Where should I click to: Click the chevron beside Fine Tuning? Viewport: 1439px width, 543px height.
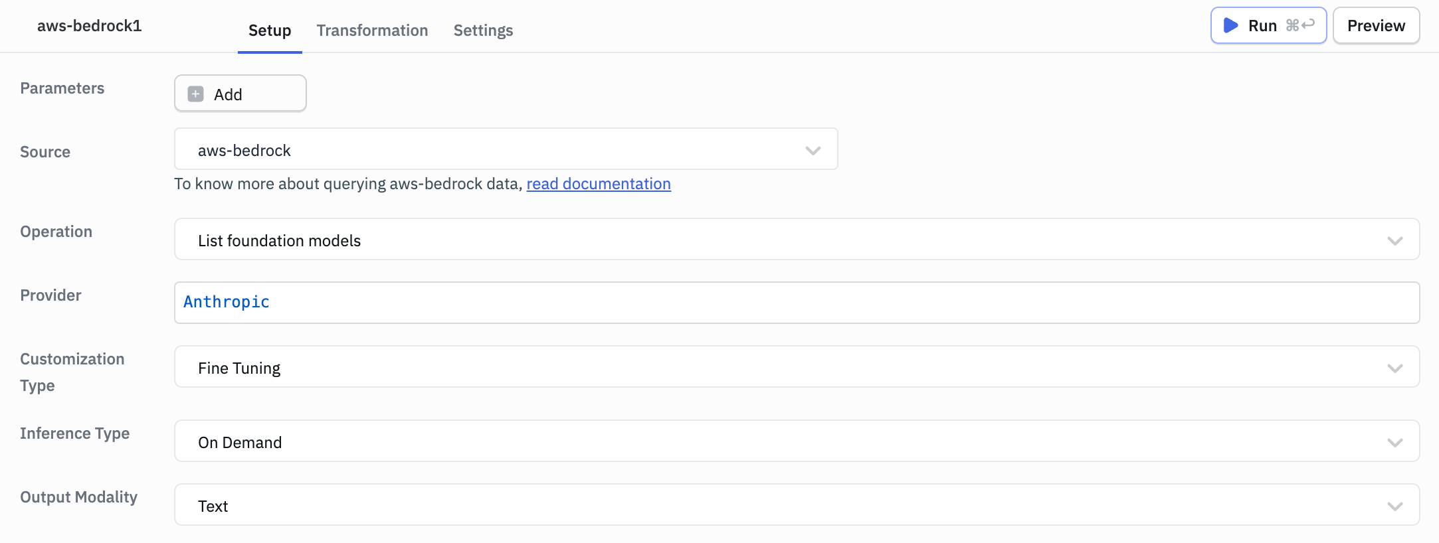[1394, 368]
